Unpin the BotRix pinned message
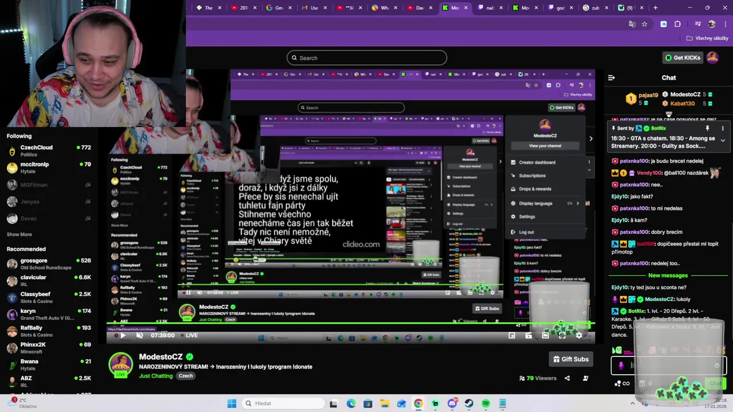Image resolution: width=733 pixels, height=412 pixels. (x=707, y=129)
